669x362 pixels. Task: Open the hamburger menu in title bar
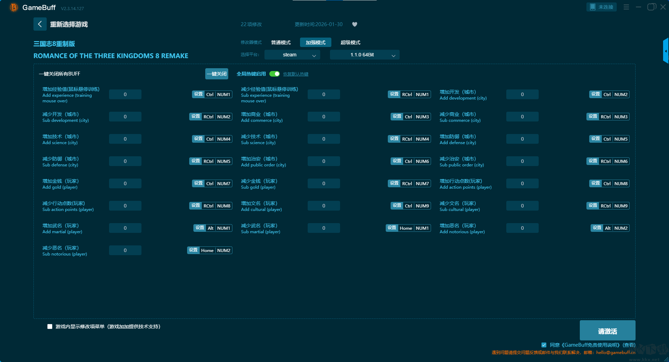tap(626, 7)
